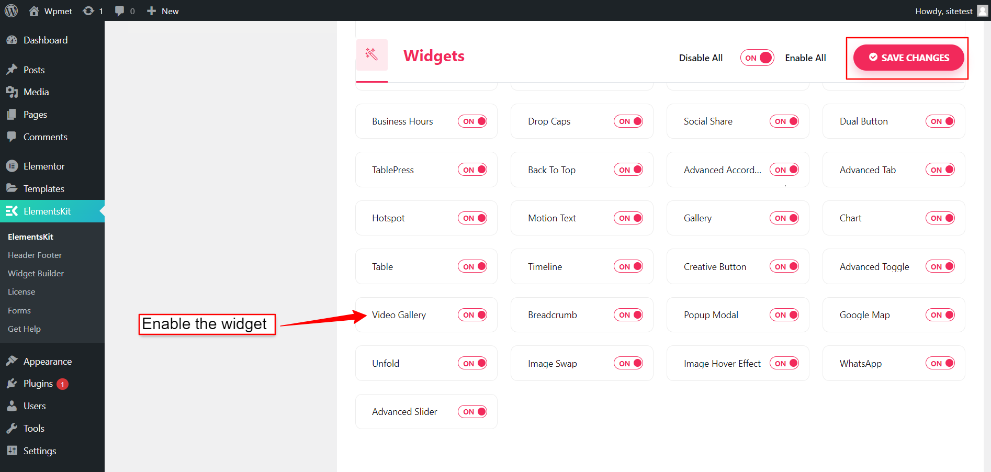
Task: Click the Templates folder icon
Action: (x=12, y=188)
